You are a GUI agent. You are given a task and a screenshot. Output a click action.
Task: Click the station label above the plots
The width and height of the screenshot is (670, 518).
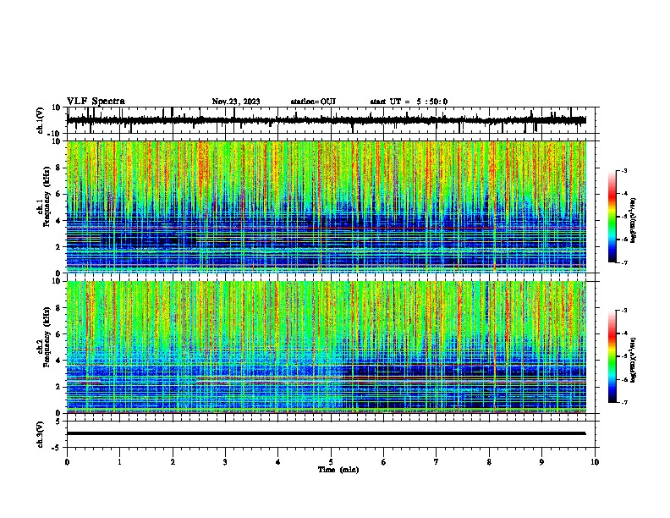click(x=313, y=102)
